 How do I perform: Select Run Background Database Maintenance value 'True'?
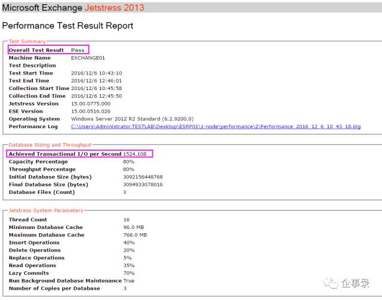point(129,281)
